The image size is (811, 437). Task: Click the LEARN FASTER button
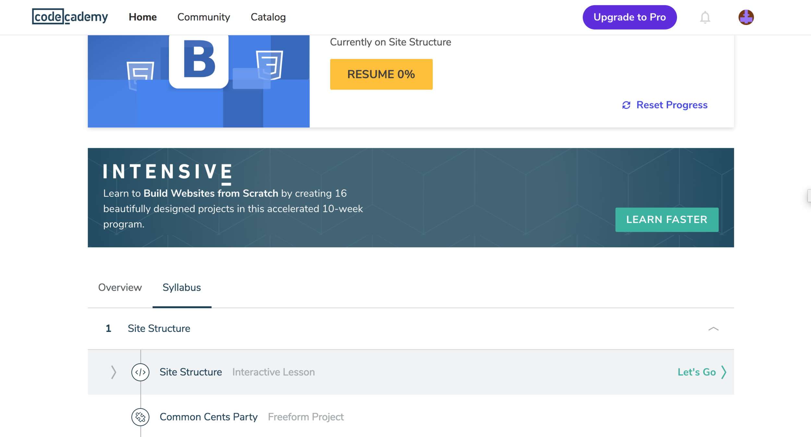[667, 219]
